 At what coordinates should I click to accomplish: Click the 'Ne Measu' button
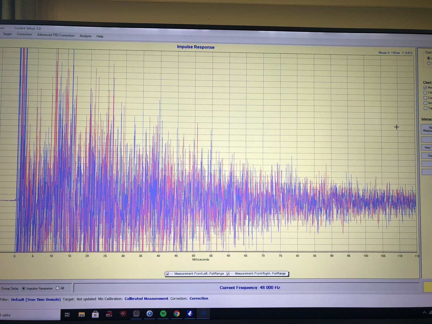point(427,129)
